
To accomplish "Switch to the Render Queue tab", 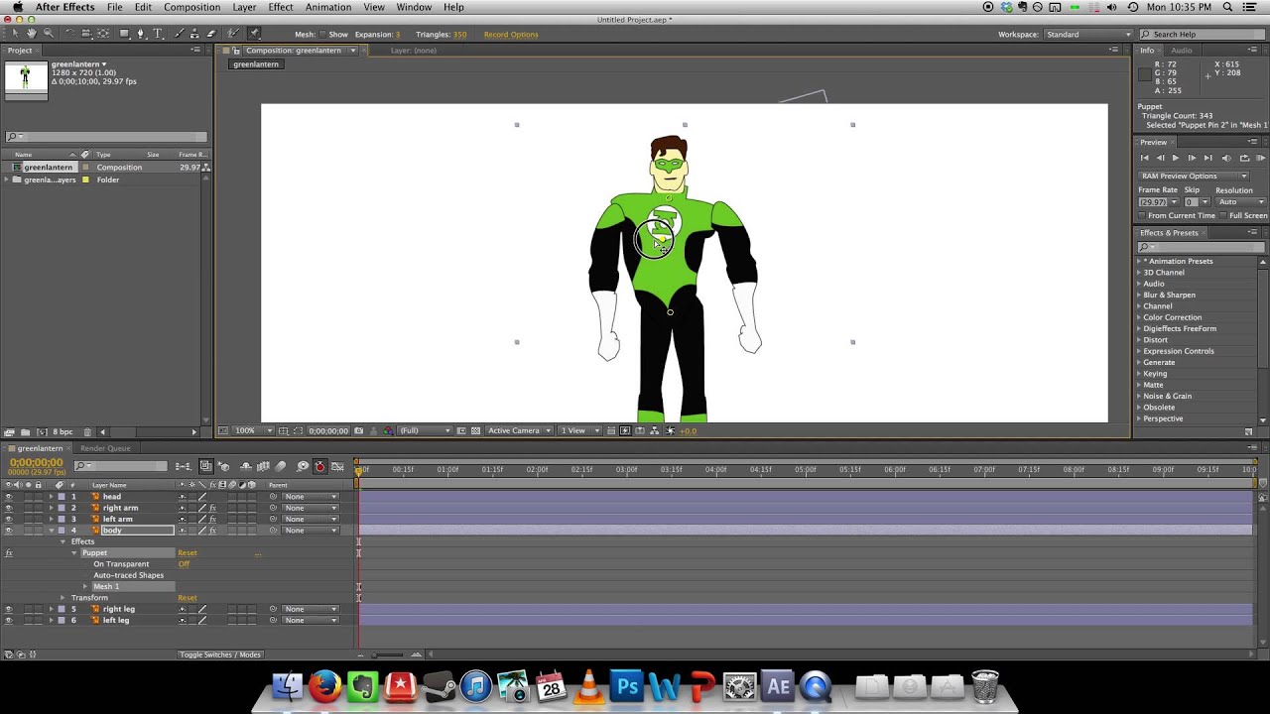I will click(x=105, y=448).
